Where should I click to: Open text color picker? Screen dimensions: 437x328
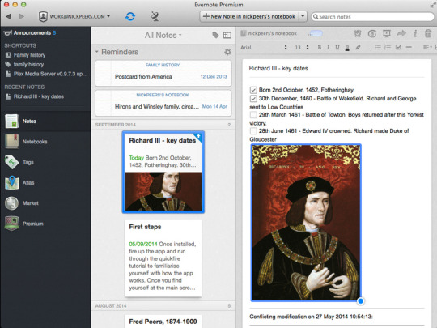tap(347, 48)
